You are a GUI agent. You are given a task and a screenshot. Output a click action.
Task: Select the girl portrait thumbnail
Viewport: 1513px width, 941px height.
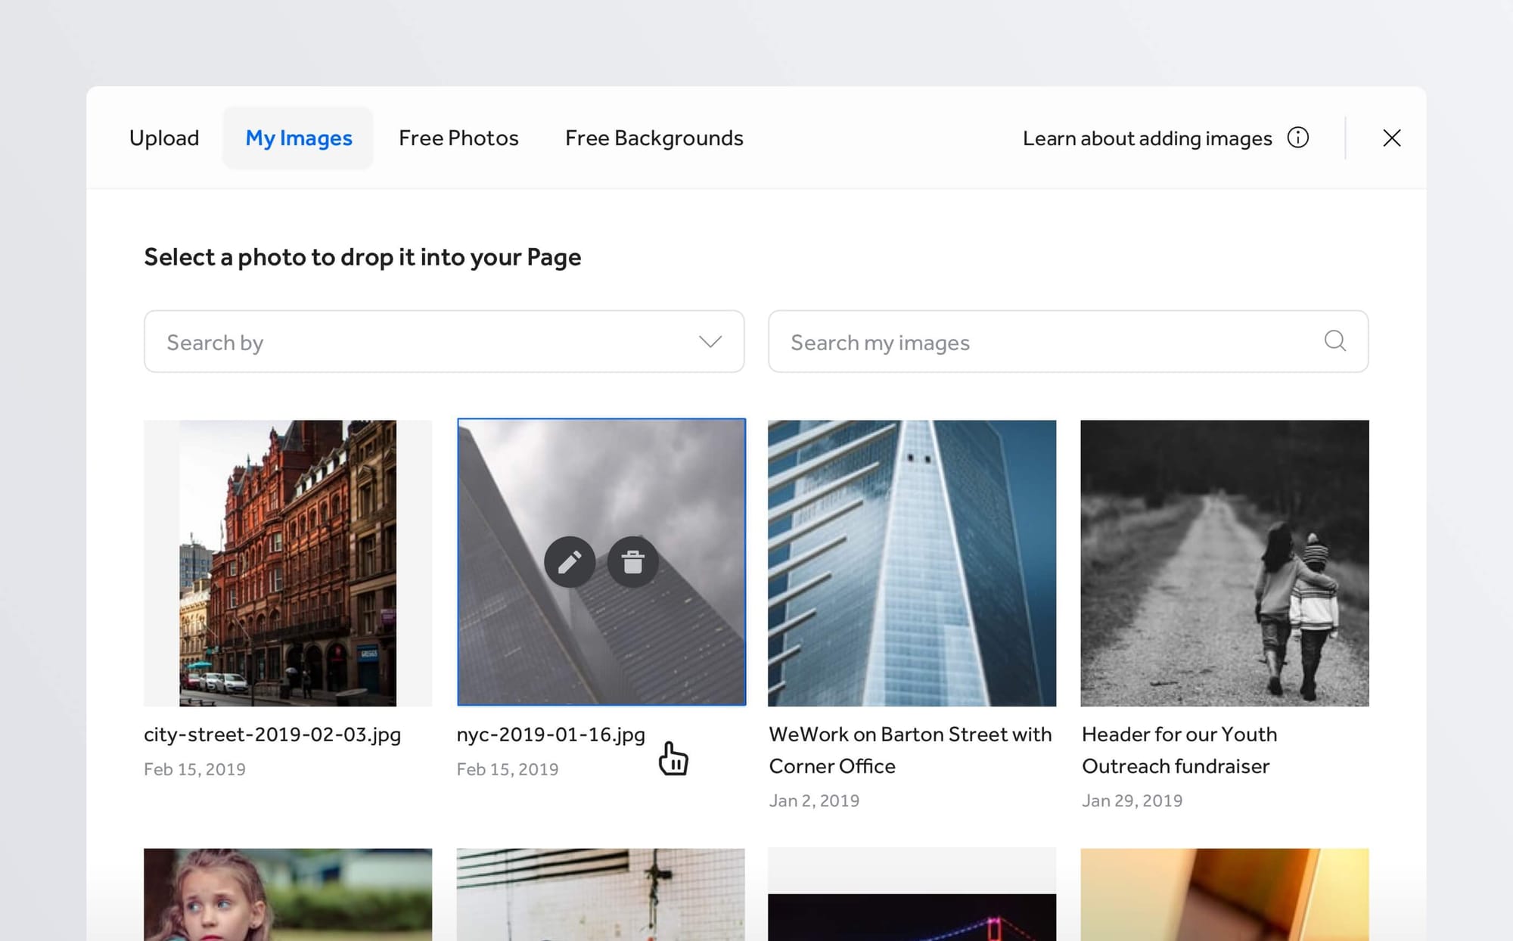click(287, 894)
